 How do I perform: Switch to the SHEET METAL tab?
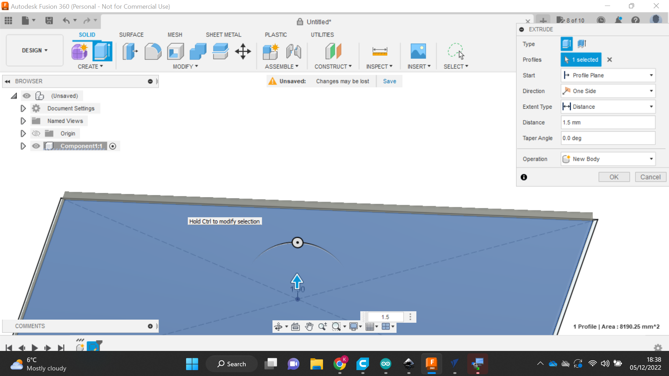coord(223,34)
